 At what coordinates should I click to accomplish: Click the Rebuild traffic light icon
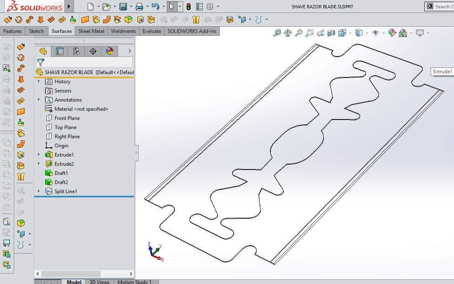[x=189, y=7]
